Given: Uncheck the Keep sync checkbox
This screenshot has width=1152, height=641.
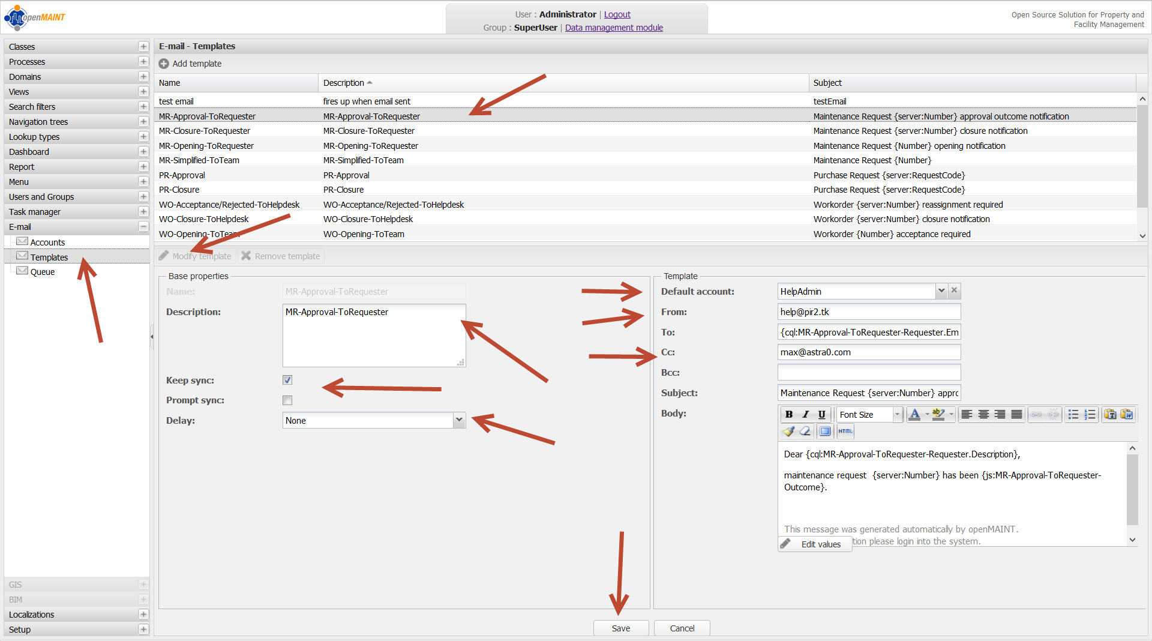Looking at the screenshot, I should tap(287, 380).
